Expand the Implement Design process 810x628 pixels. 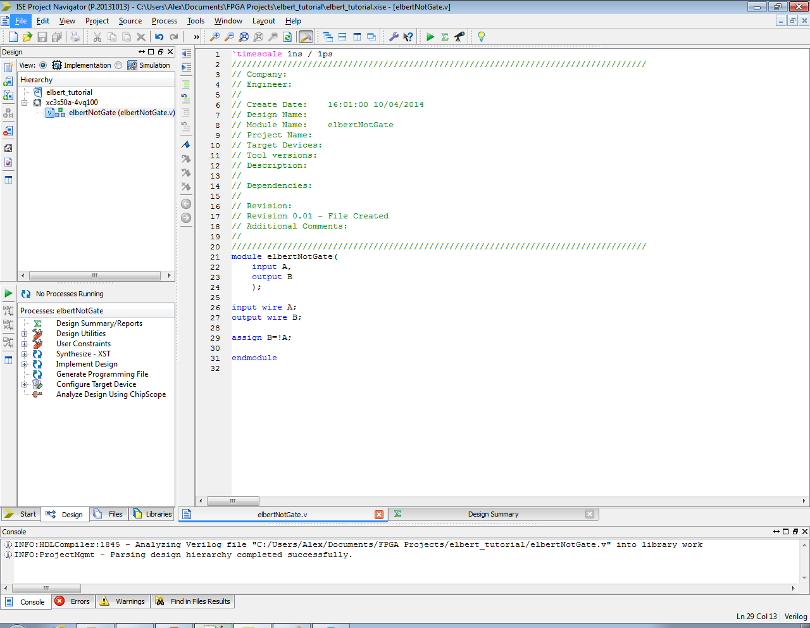pos(25,364)
